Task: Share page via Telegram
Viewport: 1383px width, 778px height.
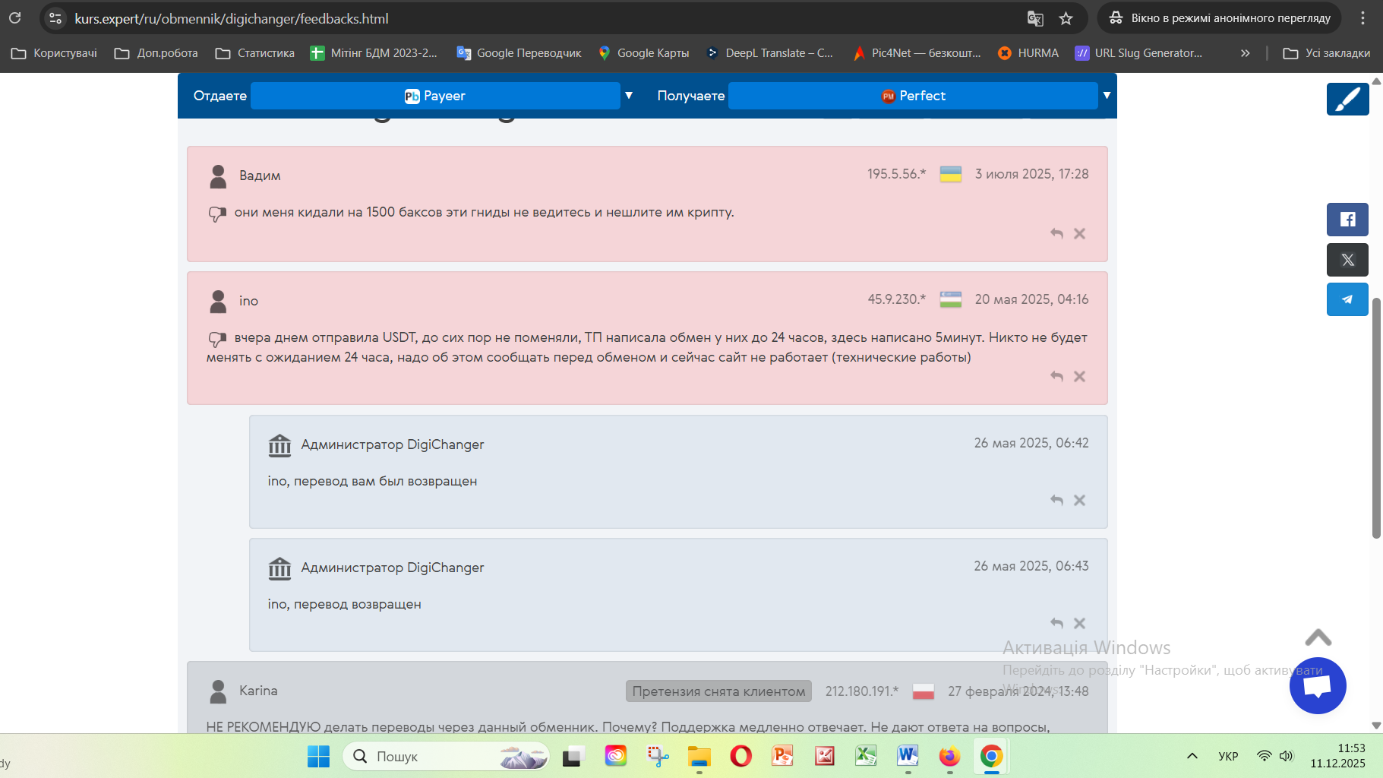Action: tap(1347, 299)
